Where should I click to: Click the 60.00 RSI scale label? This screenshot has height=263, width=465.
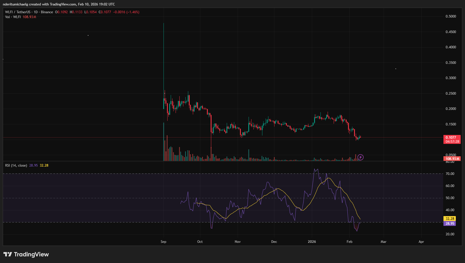(x=450, y=186)
